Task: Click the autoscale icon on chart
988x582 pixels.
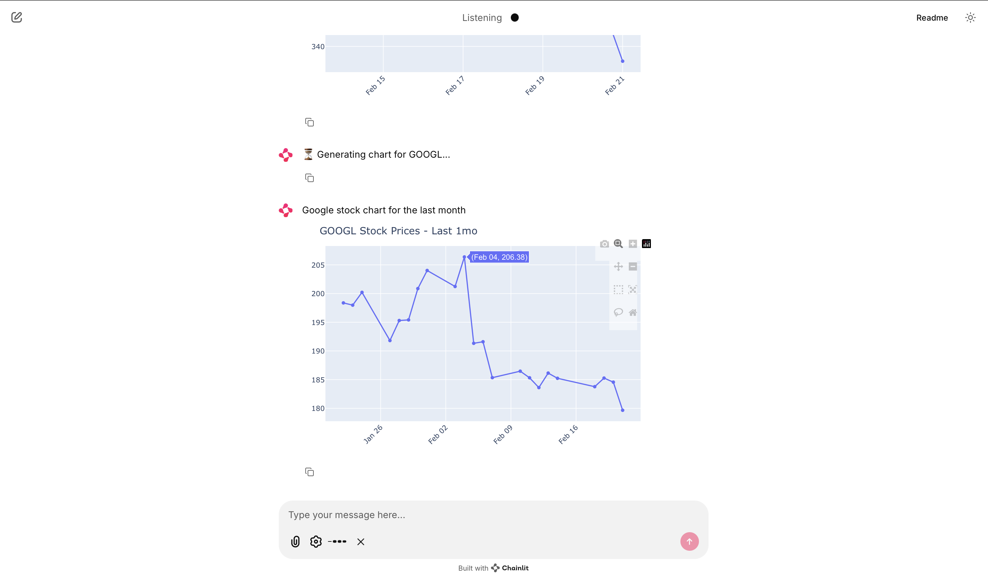Action: (632, 290)
